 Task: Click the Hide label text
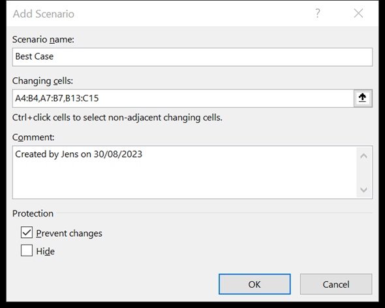(x=45, y=251)
